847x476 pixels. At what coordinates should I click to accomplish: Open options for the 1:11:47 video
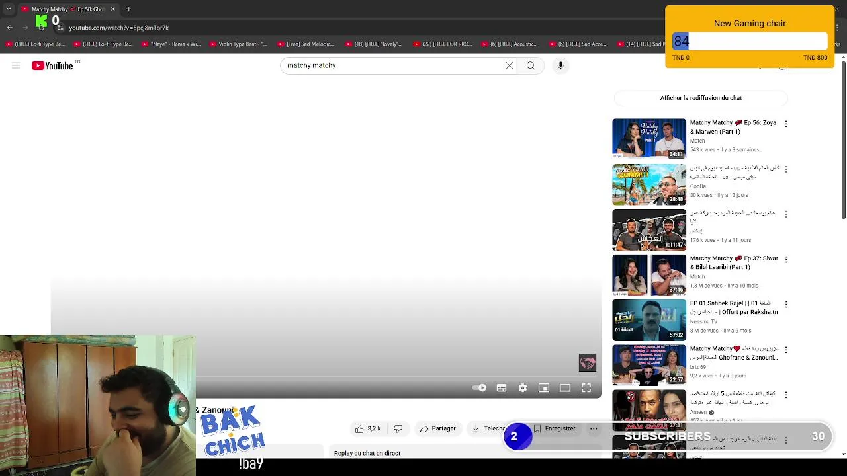pyautogui.click(x=786, y=214)
